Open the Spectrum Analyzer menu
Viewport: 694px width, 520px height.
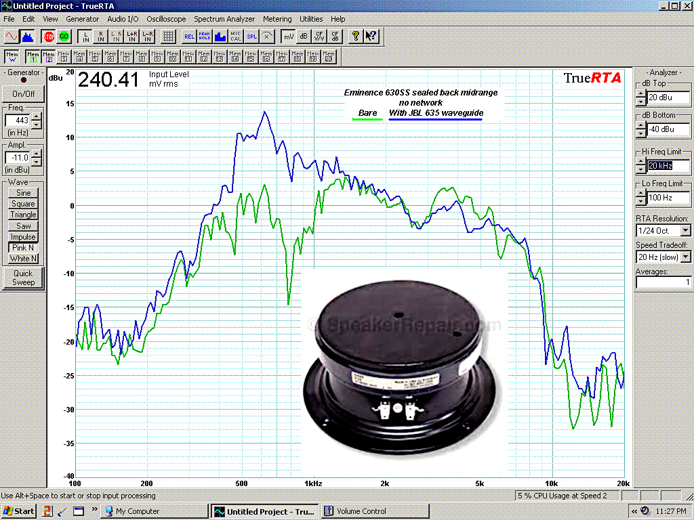(224, 19)
